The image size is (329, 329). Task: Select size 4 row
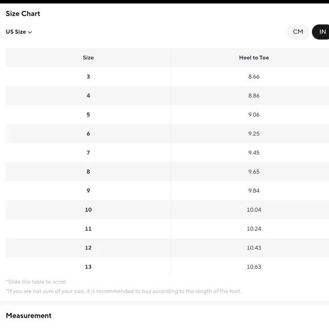(x=167, y=96)
